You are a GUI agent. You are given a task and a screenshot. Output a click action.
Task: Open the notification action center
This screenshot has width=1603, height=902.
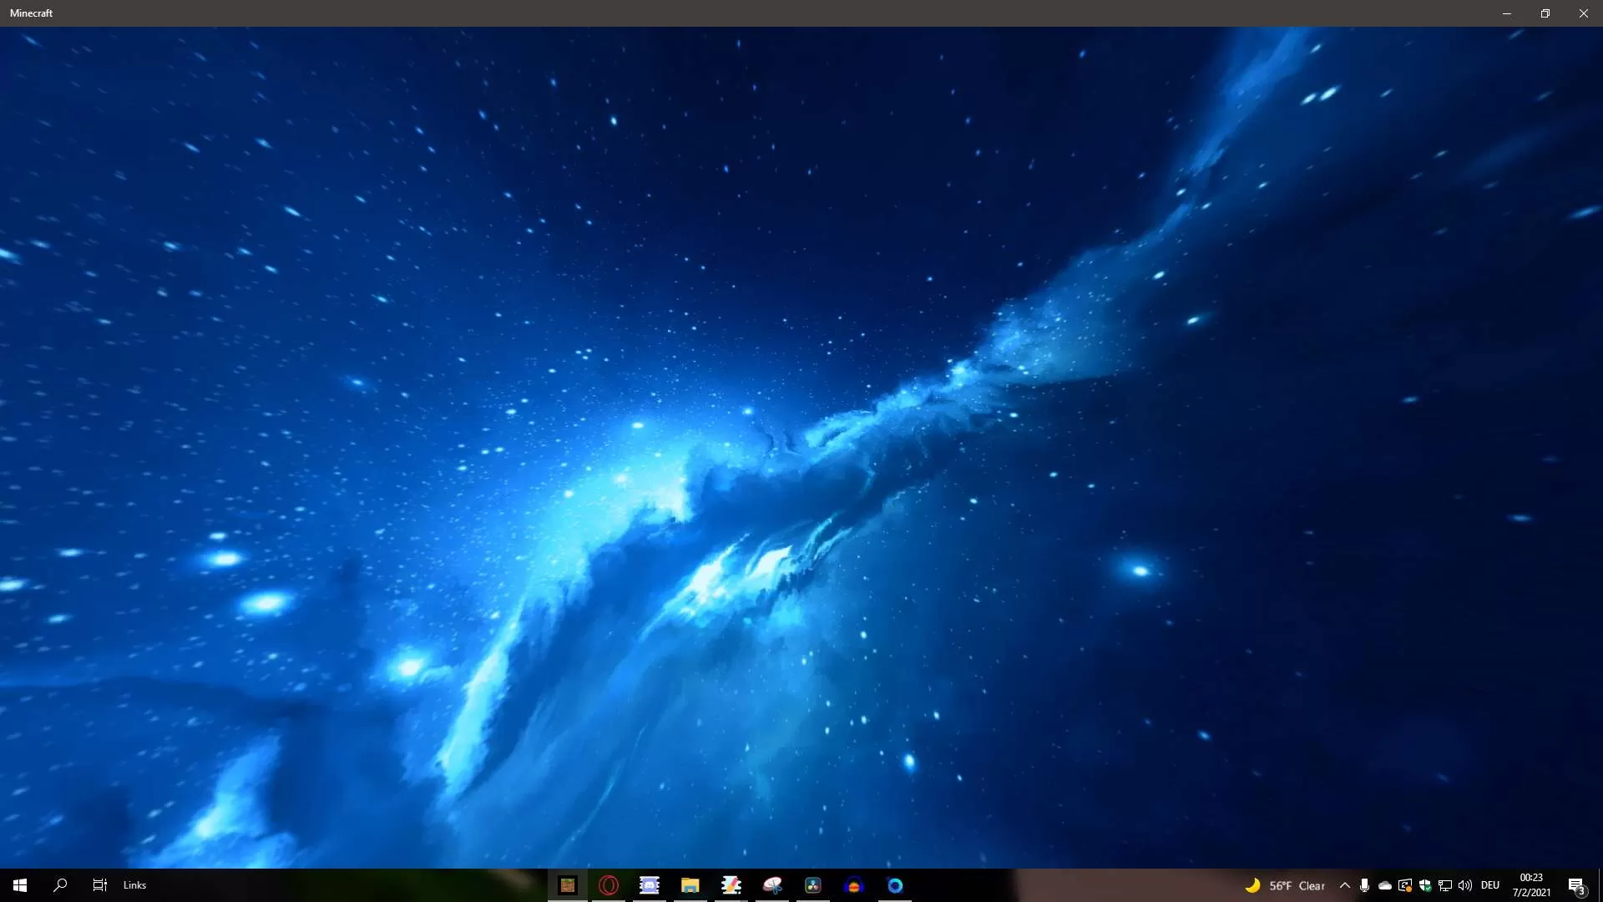pos(1576,885)
